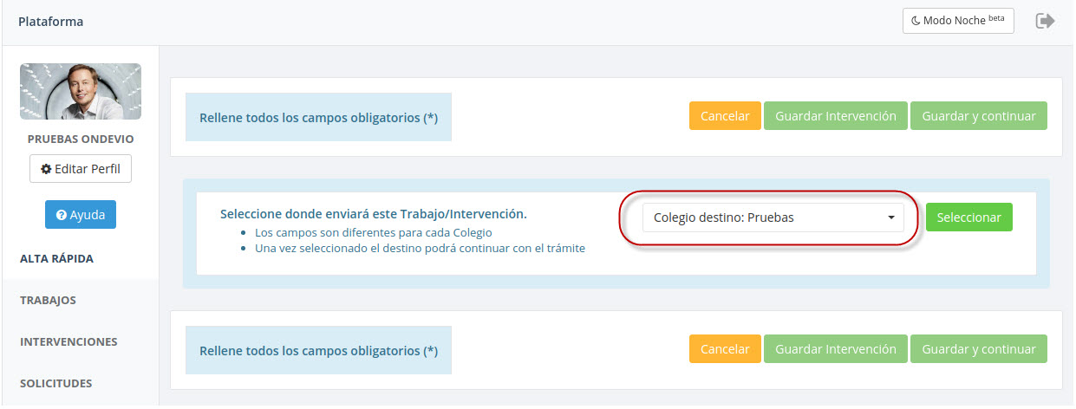Open TRABAJOS in the sidebar
The image size is (1076, 409).
coord(49,300)
